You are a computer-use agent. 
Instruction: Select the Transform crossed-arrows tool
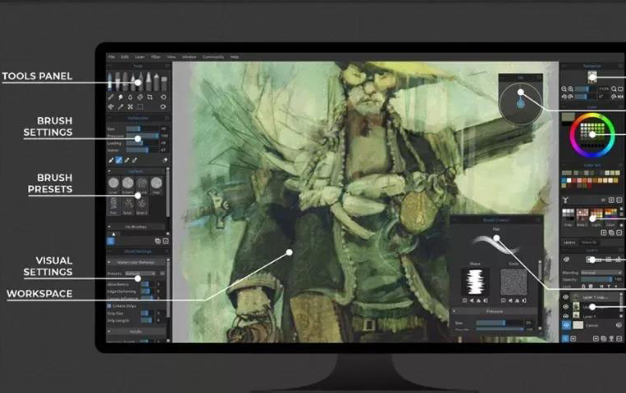pyautogui.click(x=130, y=106)
